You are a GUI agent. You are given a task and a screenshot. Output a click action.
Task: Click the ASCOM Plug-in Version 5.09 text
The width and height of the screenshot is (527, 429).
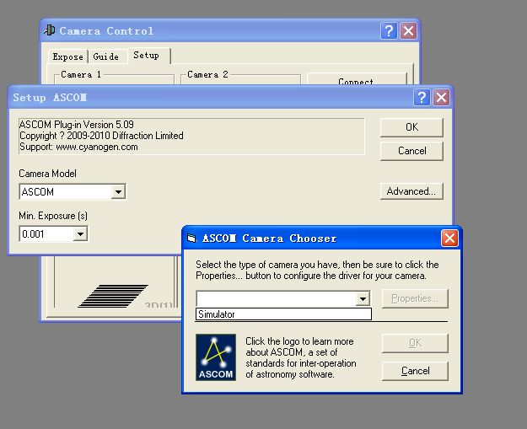click(x=77, y=125)
